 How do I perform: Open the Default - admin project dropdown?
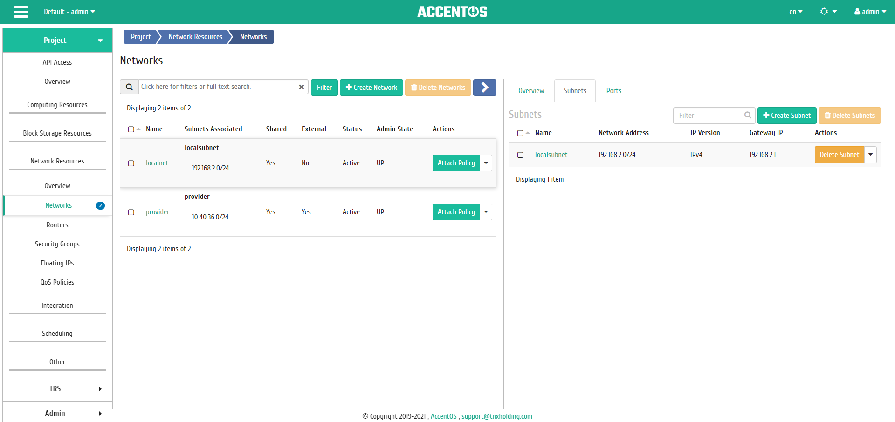(69, 12)
